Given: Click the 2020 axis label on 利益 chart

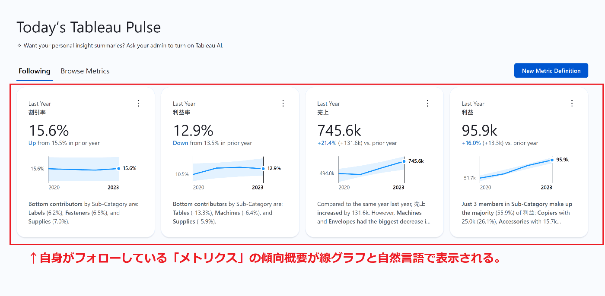Looking at the screenshot, I should pyautogui.click(x=485, y=187).
